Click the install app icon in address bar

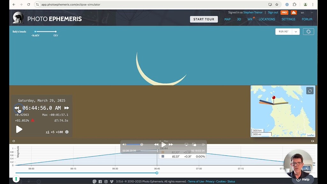click(x=270, y=4)
